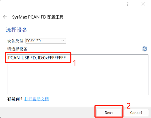This screenshot has width=151, height=118.
Task: Click the 选择设备 page heading
Action: 16,30
